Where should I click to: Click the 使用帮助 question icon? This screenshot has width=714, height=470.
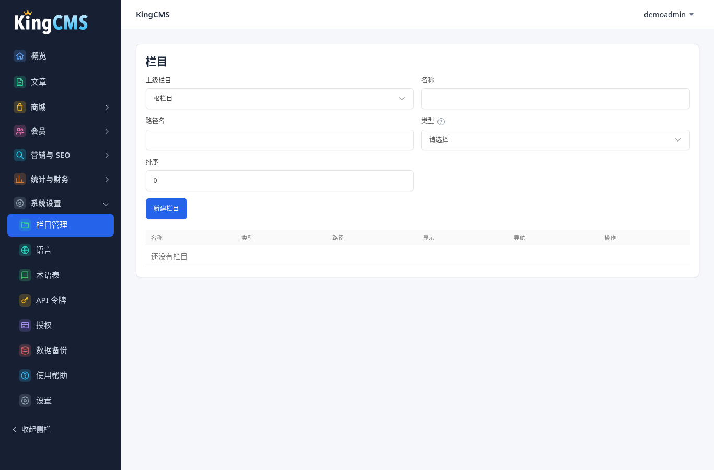pos(25,375)
